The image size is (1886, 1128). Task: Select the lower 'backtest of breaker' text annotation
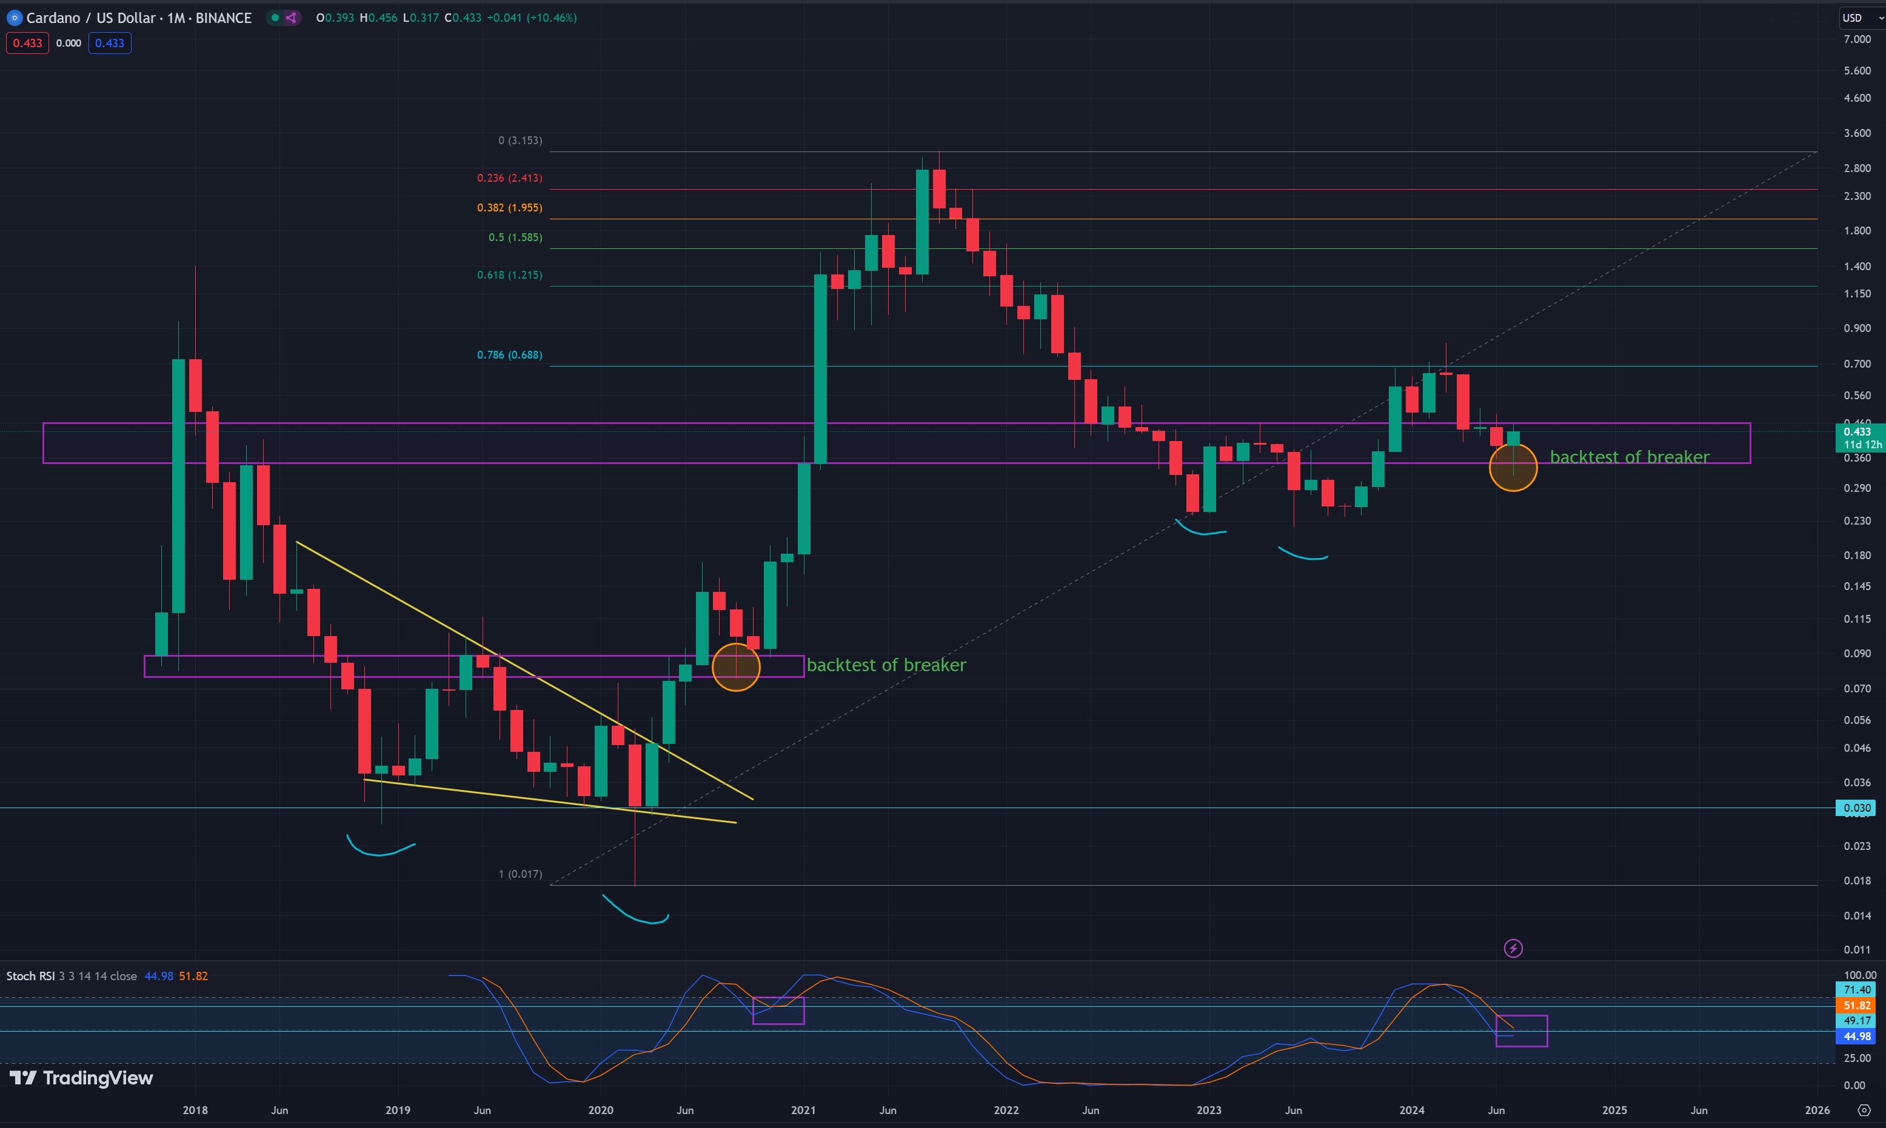point(886,665)
